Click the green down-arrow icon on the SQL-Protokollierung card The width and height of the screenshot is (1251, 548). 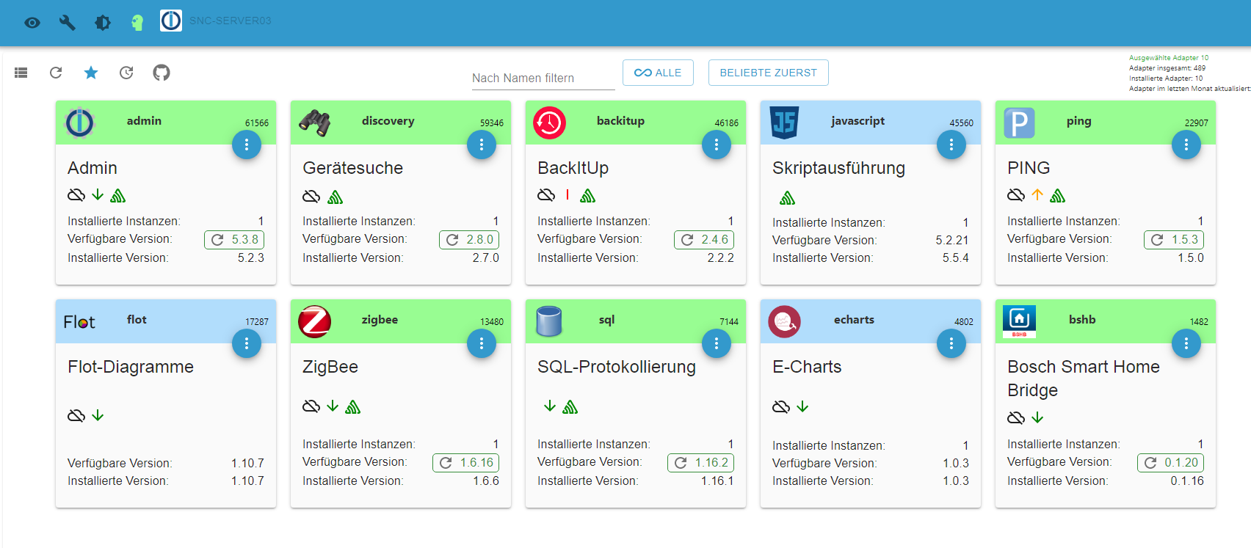[x=550, y=406]
